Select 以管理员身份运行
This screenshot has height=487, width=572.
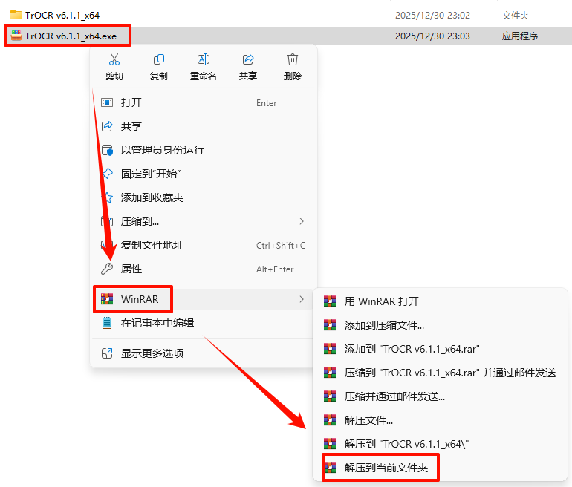[x=204, y=150]
